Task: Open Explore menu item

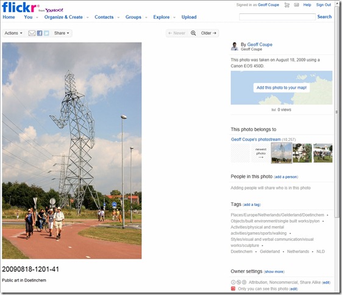Action: (x=162, y=17)
